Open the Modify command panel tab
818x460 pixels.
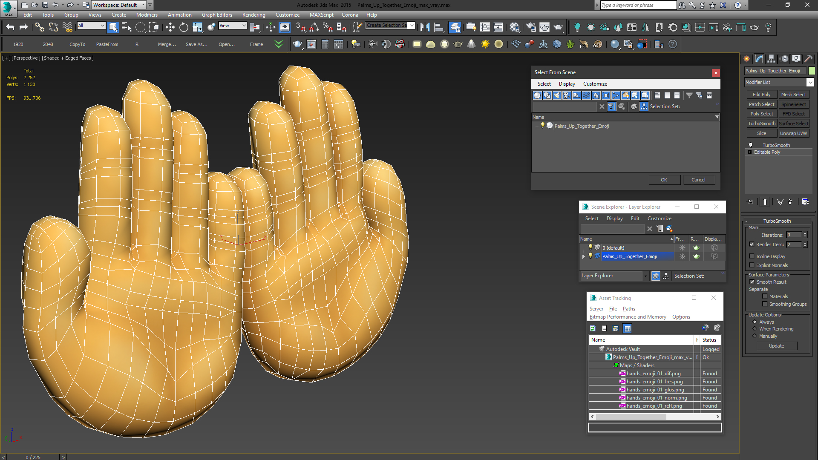tap(759, 59)
